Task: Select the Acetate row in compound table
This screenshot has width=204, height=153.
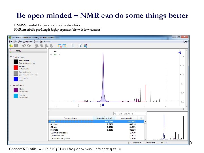Action: click(96, 124)
